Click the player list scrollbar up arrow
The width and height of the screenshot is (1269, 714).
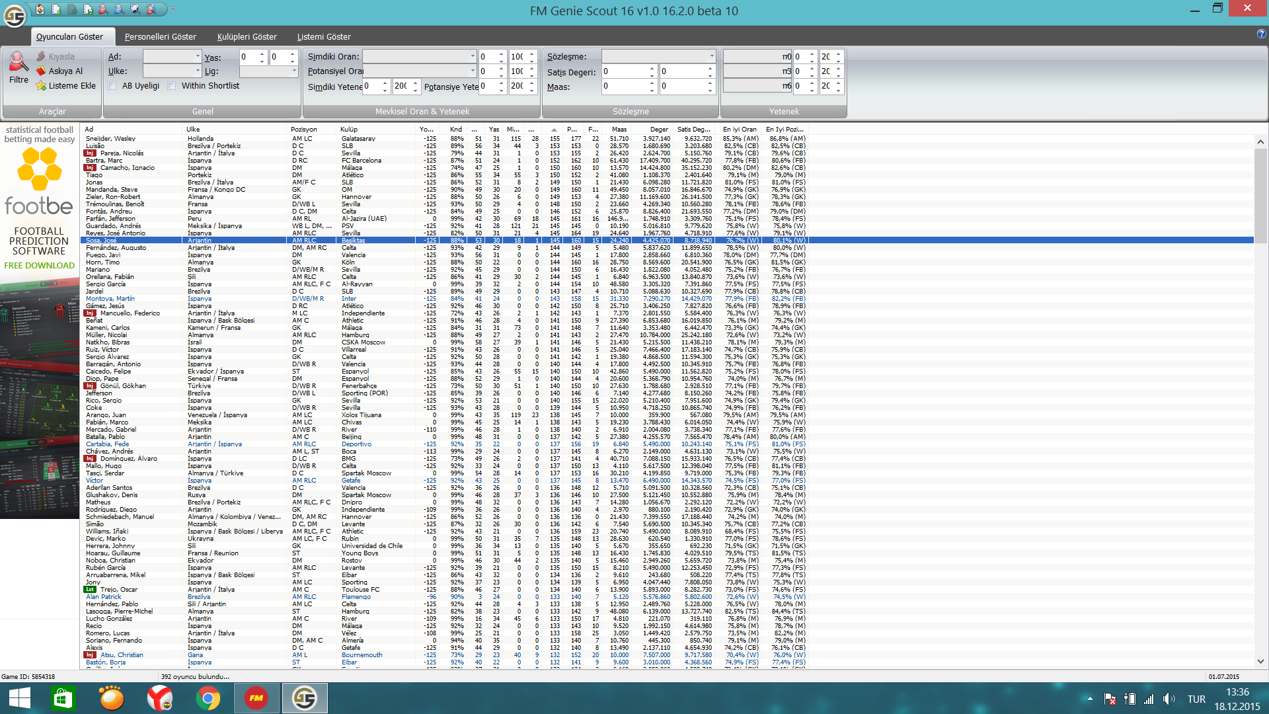[x=1260, y=141]
